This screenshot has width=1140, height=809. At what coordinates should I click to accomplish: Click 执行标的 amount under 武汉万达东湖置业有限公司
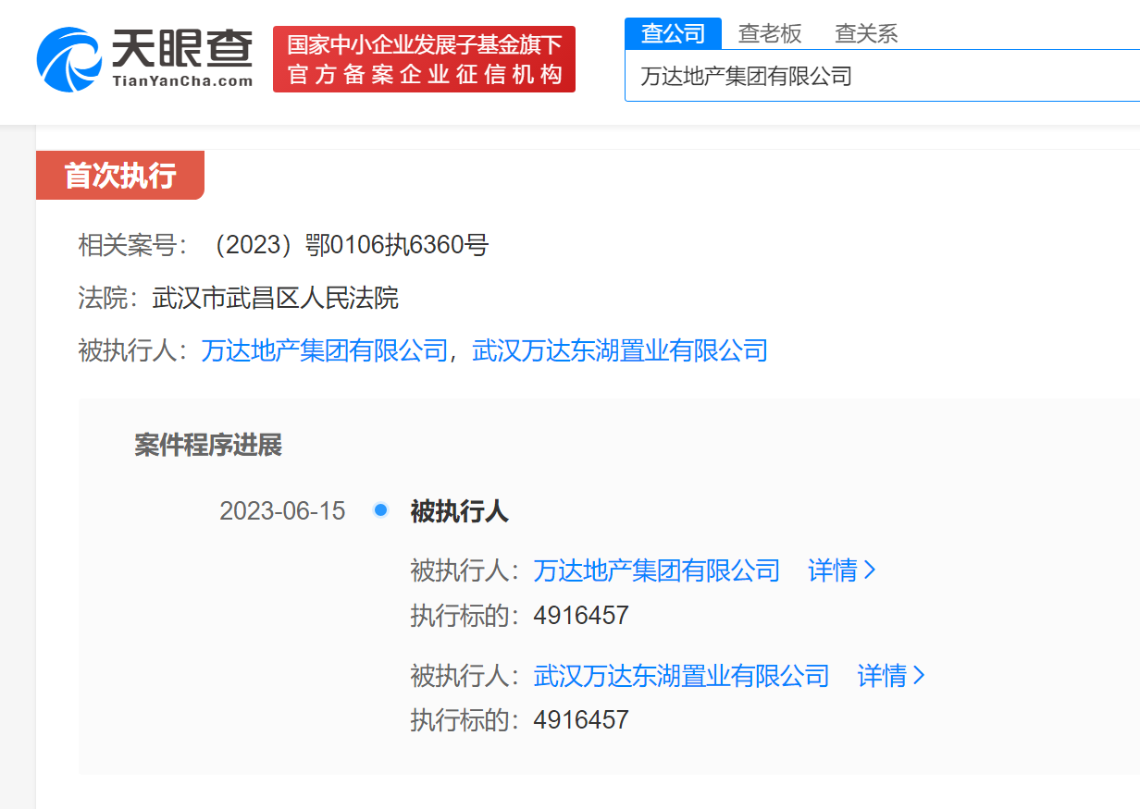tap(581, 720)
